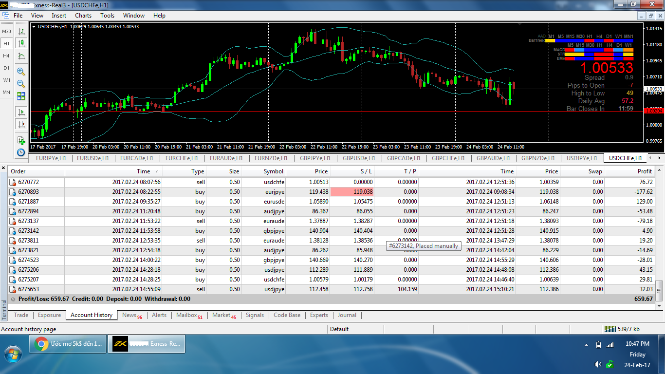Sort history by the first Time column

(x=143, y=171)
